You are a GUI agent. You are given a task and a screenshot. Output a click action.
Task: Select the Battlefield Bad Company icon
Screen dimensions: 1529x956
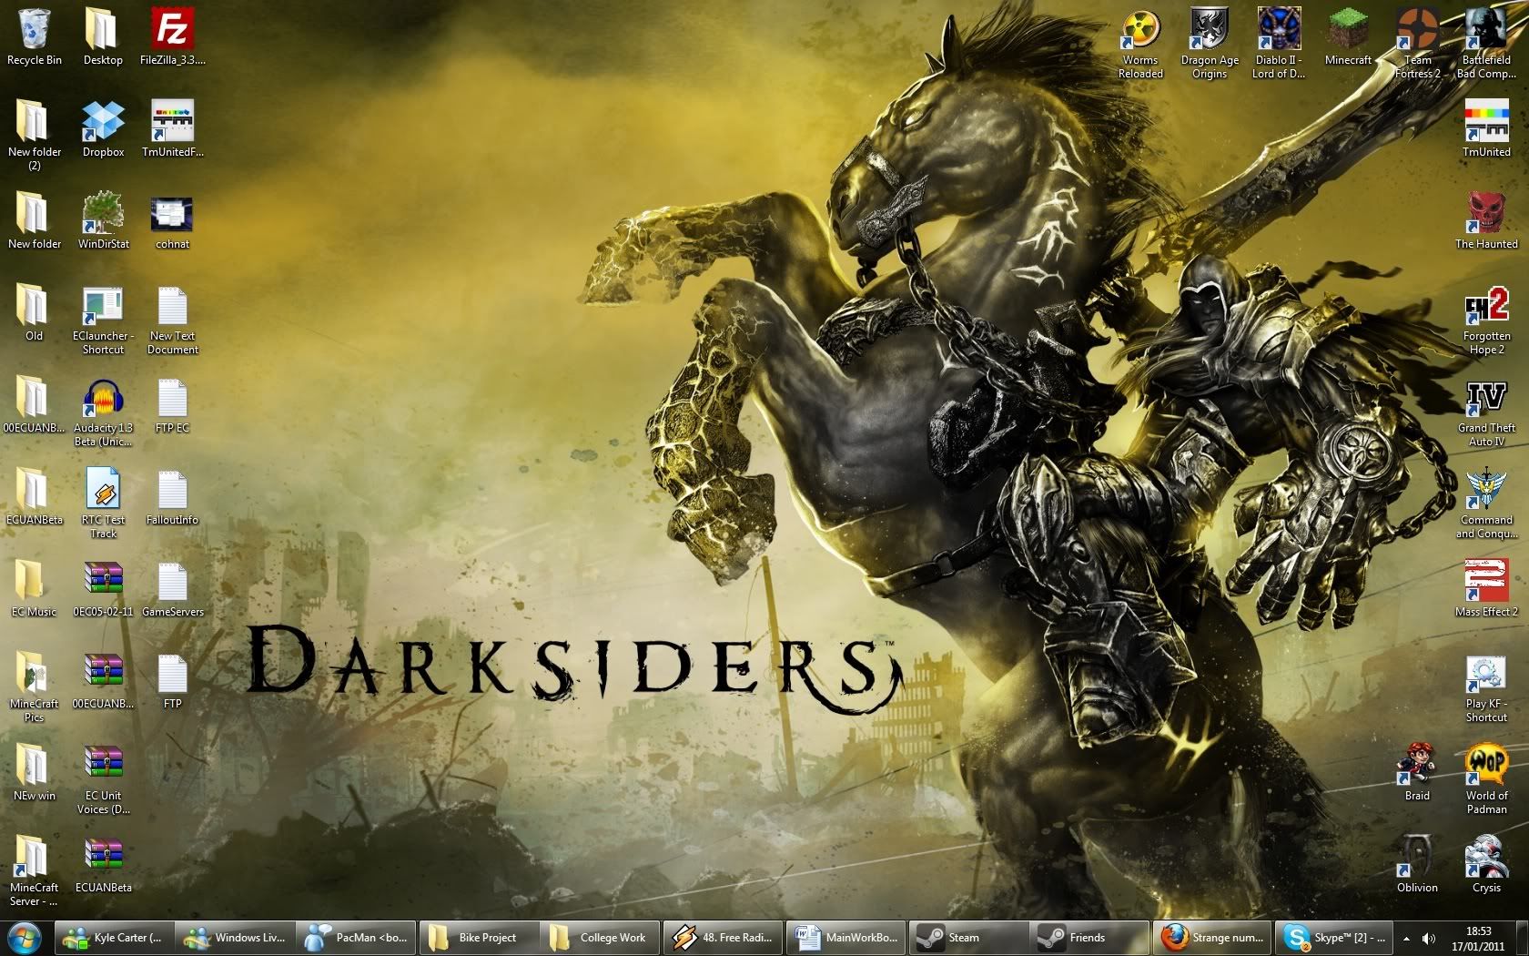point(1486,44)
